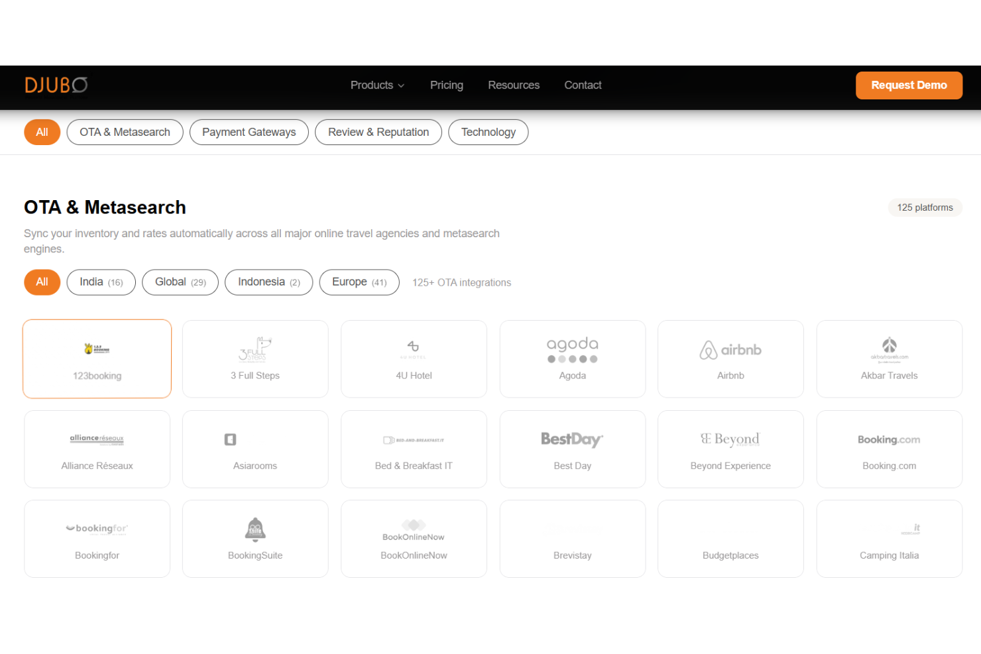The height and width of the screenshot is (654, 981).
Task: Open the Bed & Breakfast IT logo
Action: click(x=414, y=440)
